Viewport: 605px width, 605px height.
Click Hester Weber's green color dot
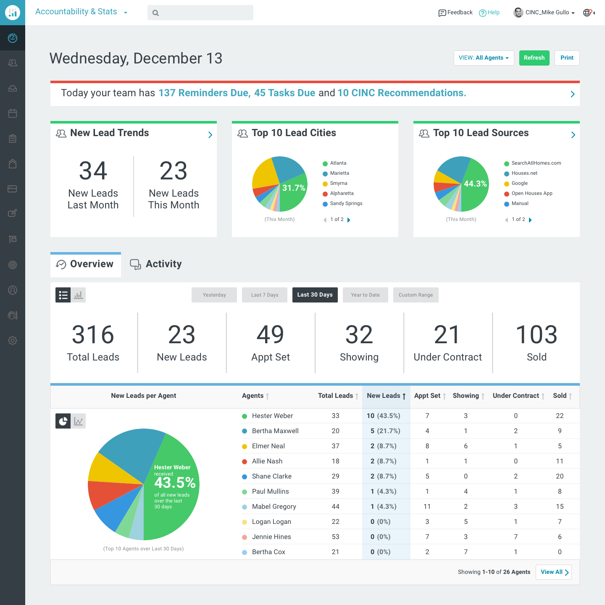pyautogui.click(x=245, y=416)
